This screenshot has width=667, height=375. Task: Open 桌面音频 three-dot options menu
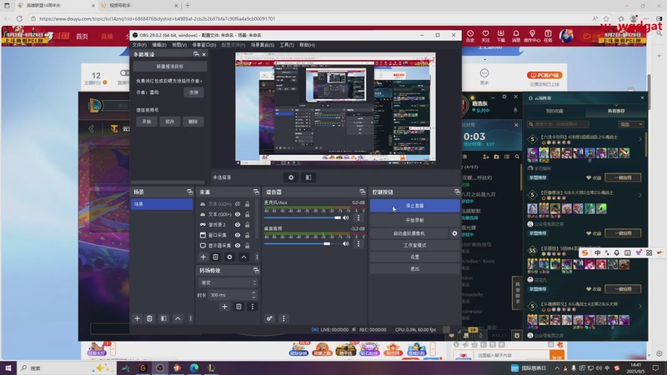359,243
